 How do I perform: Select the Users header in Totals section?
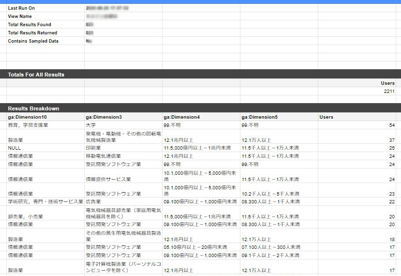click(357, 83)
